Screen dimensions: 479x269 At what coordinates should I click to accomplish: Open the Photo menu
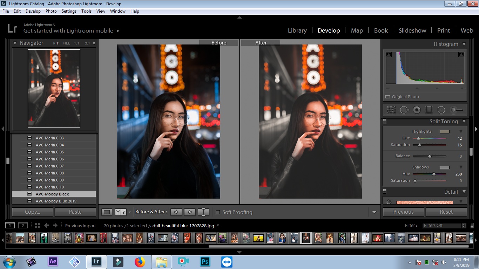[x=51, y=11]
